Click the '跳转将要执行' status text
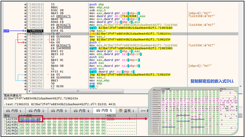This screenshot has width=245, height=137. [x=13, y=96]
